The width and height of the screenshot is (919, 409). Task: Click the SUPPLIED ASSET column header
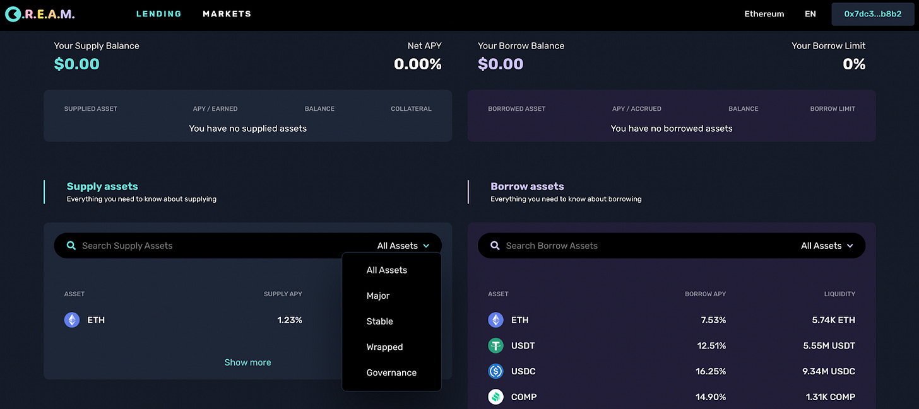[x=91, y=108]
